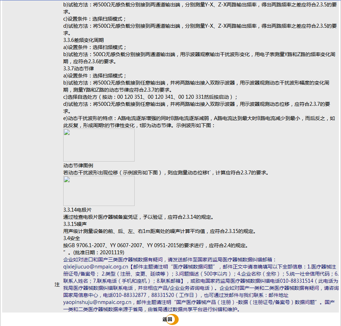Click heading 3.3.15噪声
The image size is (341, 326).
click(x=75, y=224)
